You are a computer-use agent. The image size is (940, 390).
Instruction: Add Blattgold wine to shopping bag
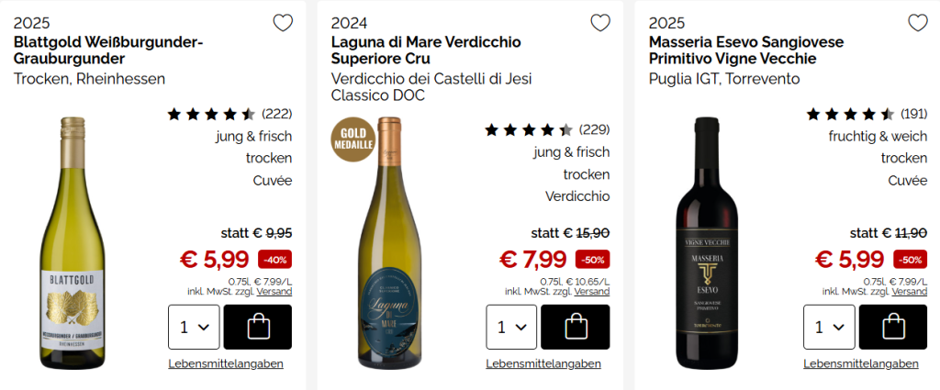(257, 327)
